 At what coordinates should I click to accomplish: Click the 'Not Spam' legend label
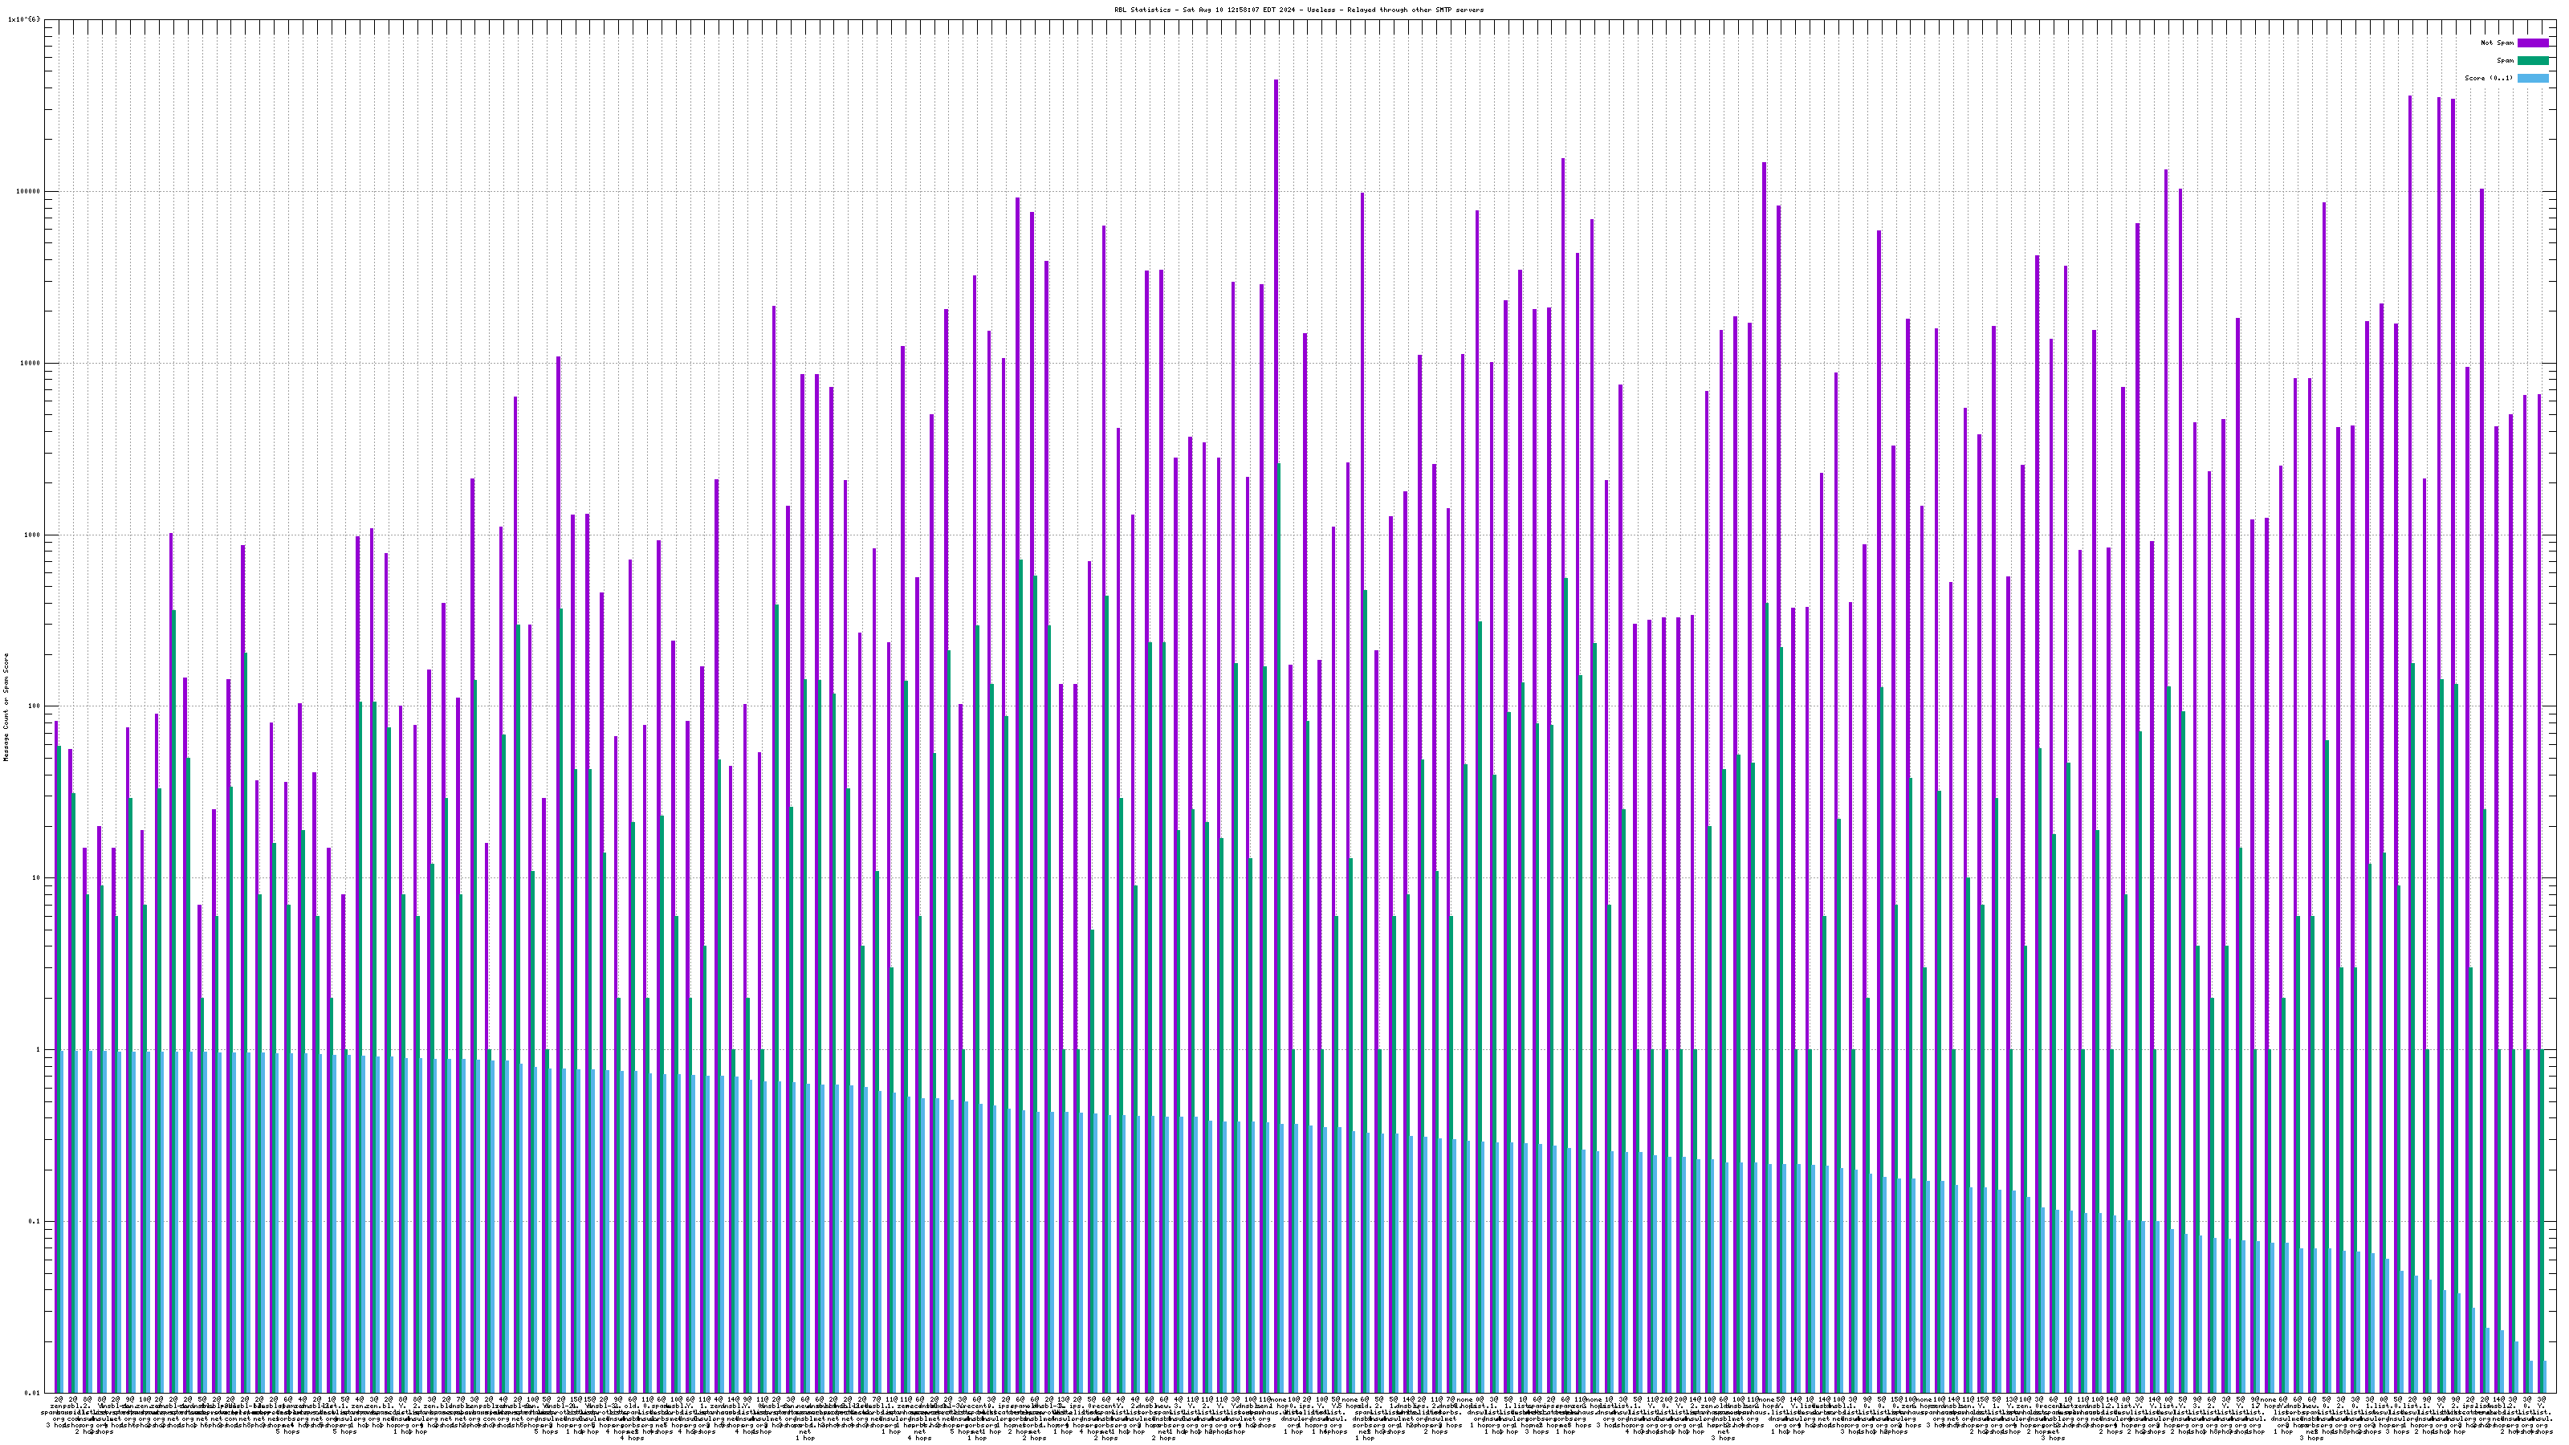click(x=2498, y=43)
